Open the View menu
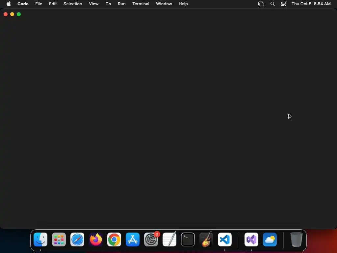The image size is (337, 253). 94,4
